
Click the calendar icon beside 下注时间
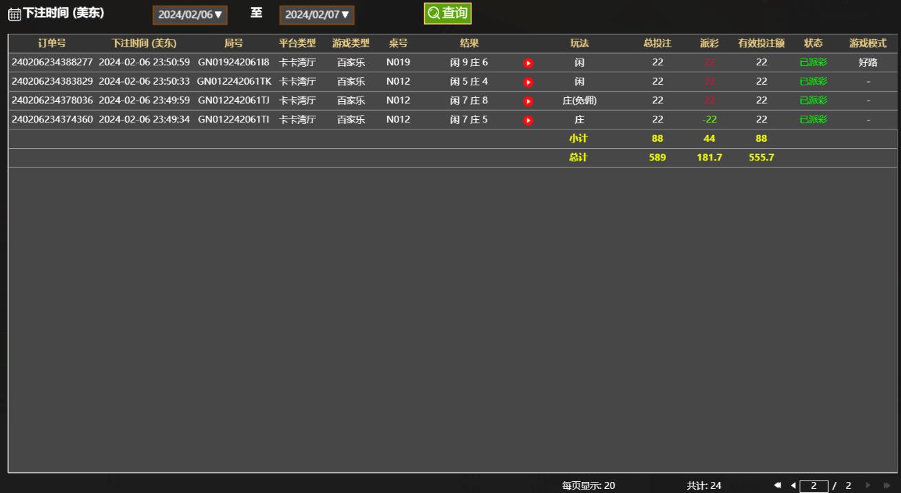tap(14, 14)
